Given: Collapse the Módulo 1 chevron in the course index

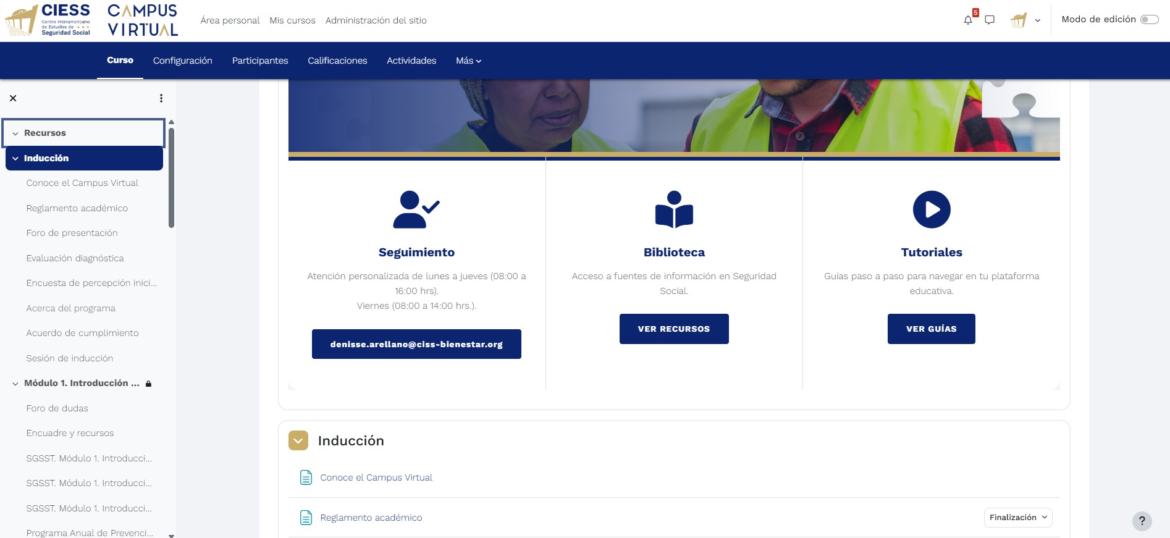Looking at the screenshot, I should pos(15,384).
